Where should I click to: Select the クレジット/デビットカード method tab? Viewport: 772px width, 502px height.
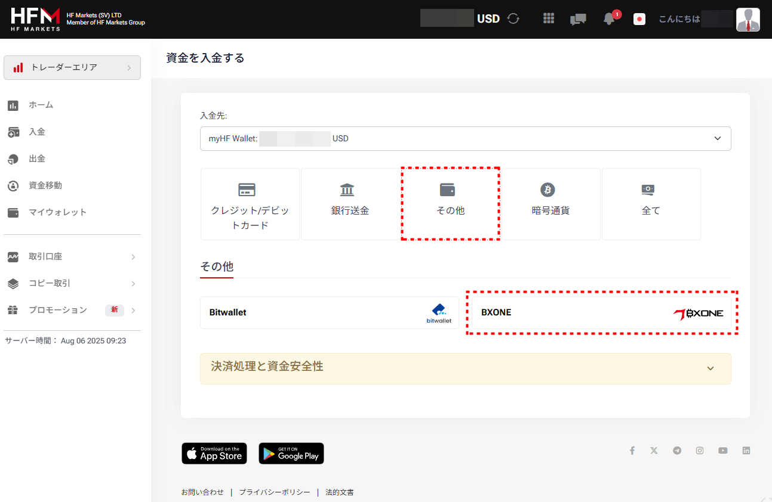click(x=250, y=204)
